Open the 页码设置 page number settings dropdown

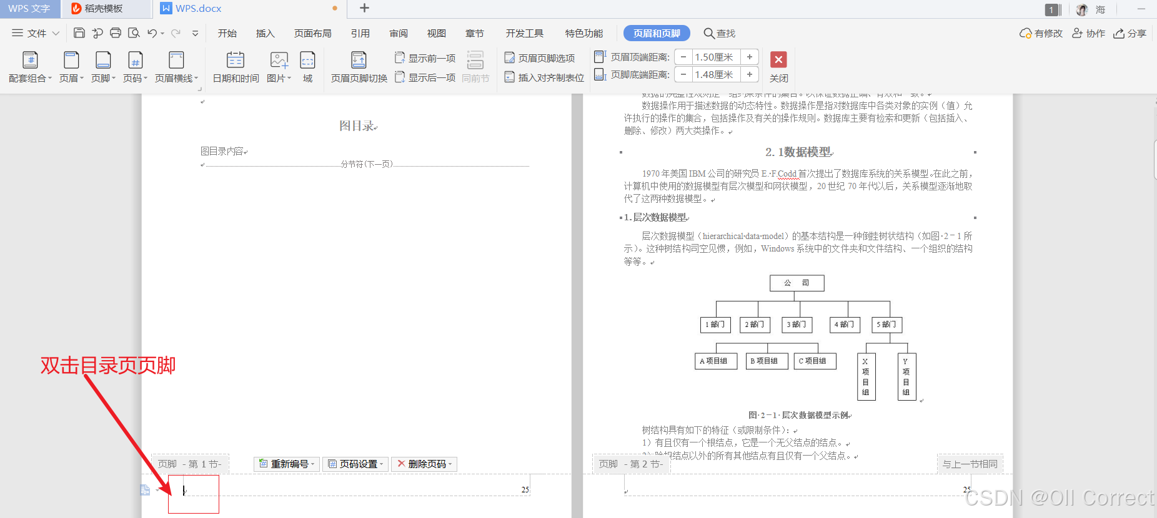[x=356, y=464]
